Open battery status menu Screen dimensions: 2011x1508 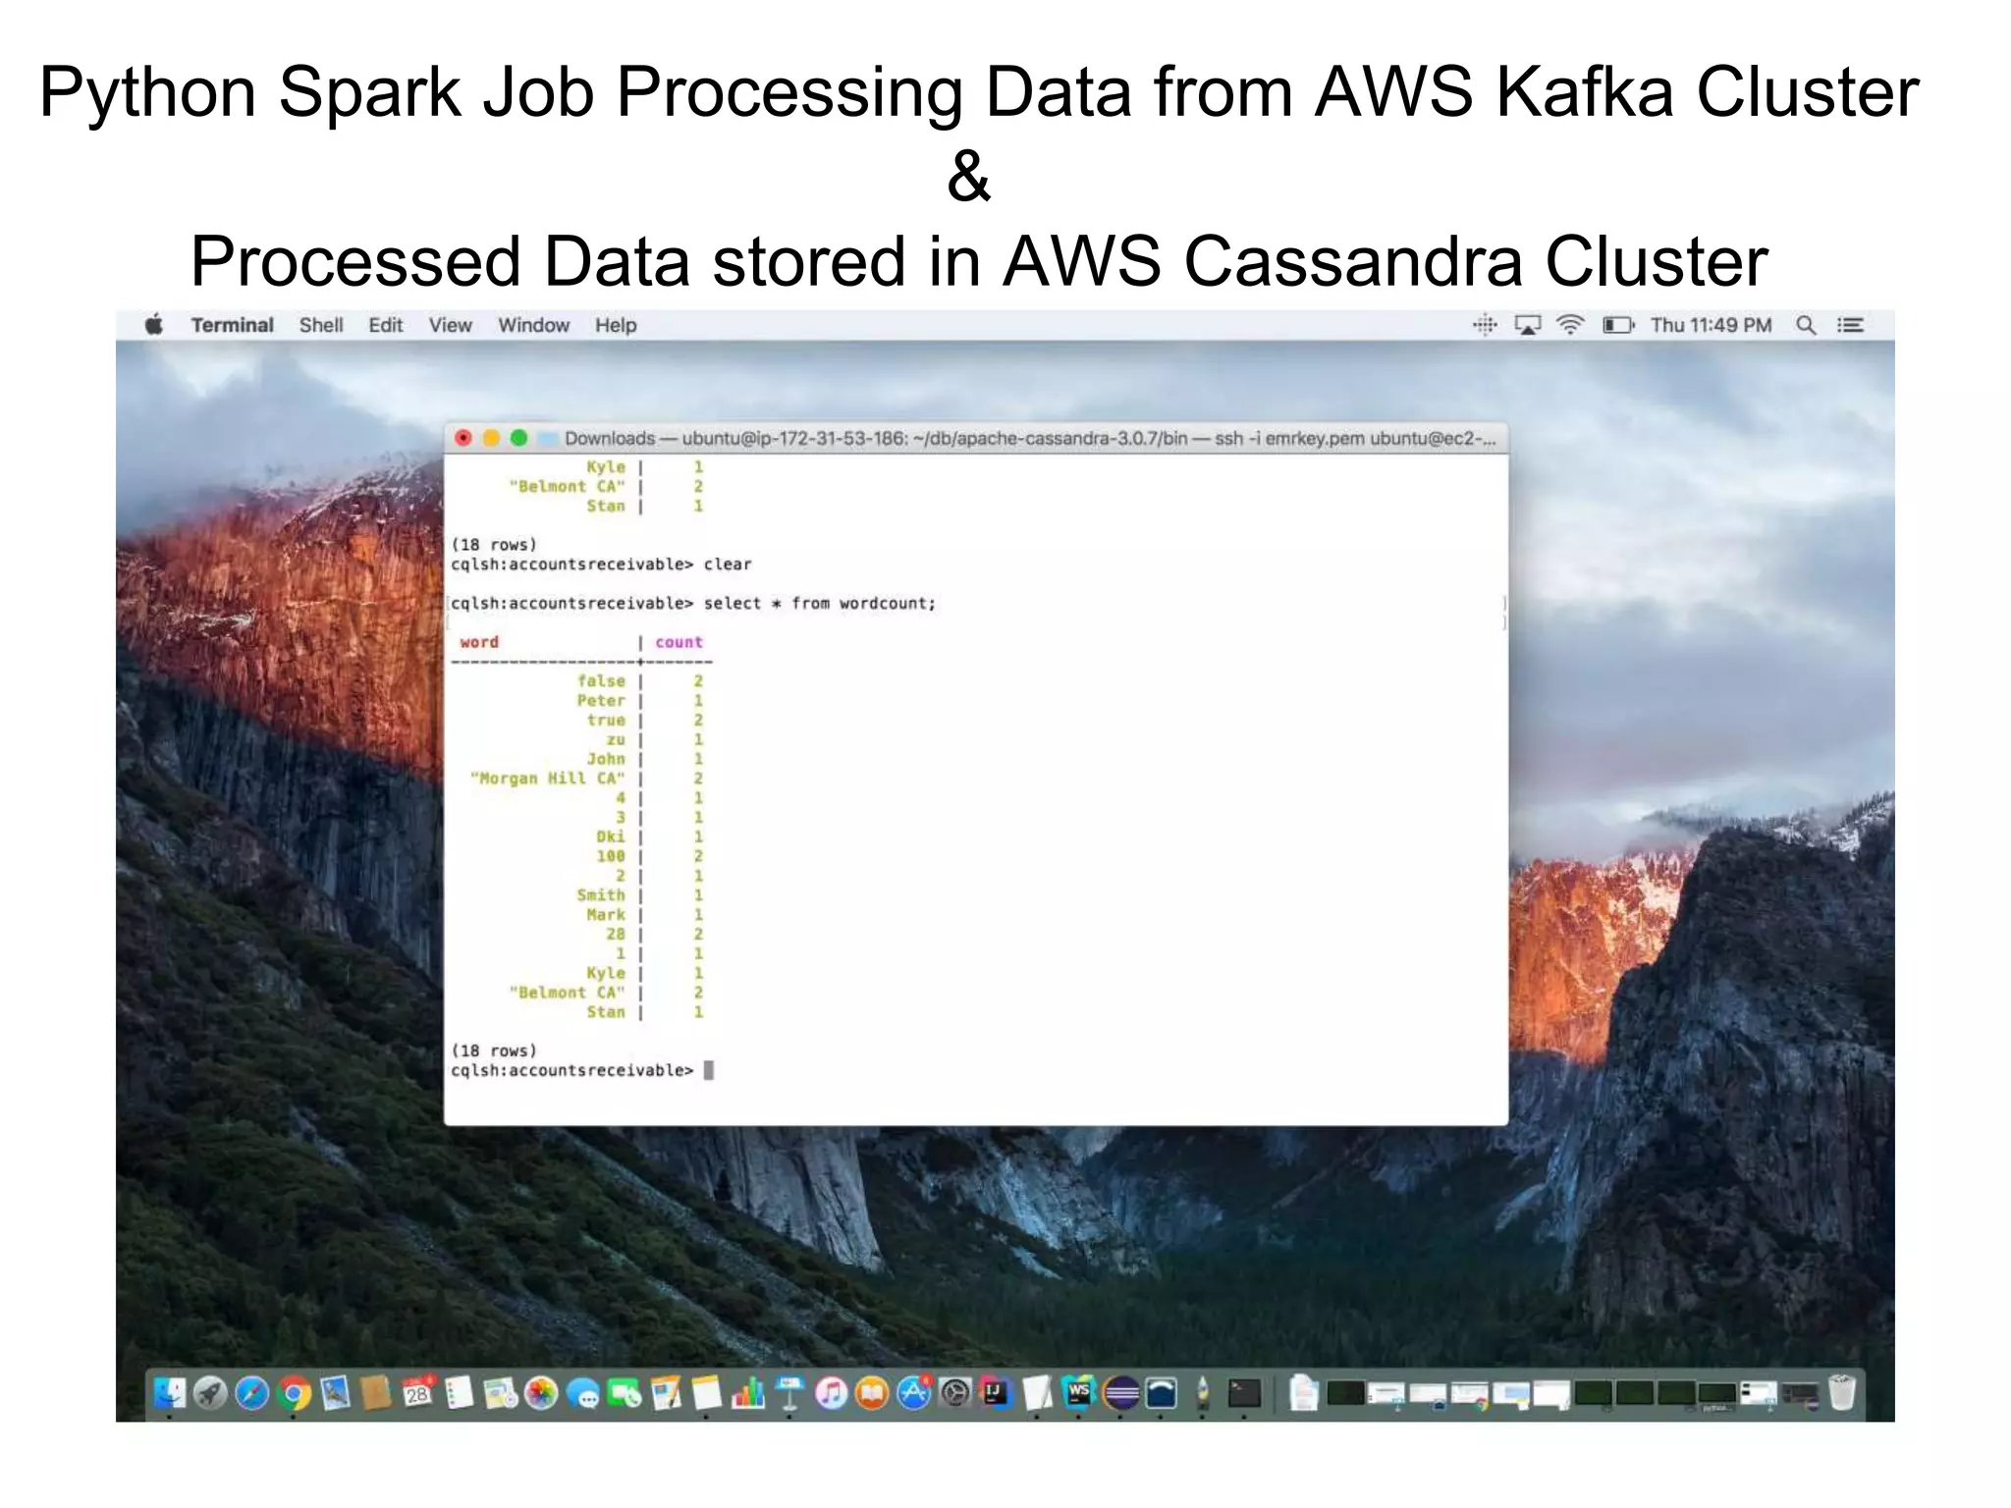click(x=1618, y=325)
